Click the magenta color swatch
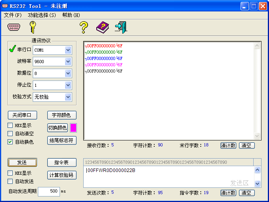This screenshot has width=269, height=202. [x=73, y=128]
